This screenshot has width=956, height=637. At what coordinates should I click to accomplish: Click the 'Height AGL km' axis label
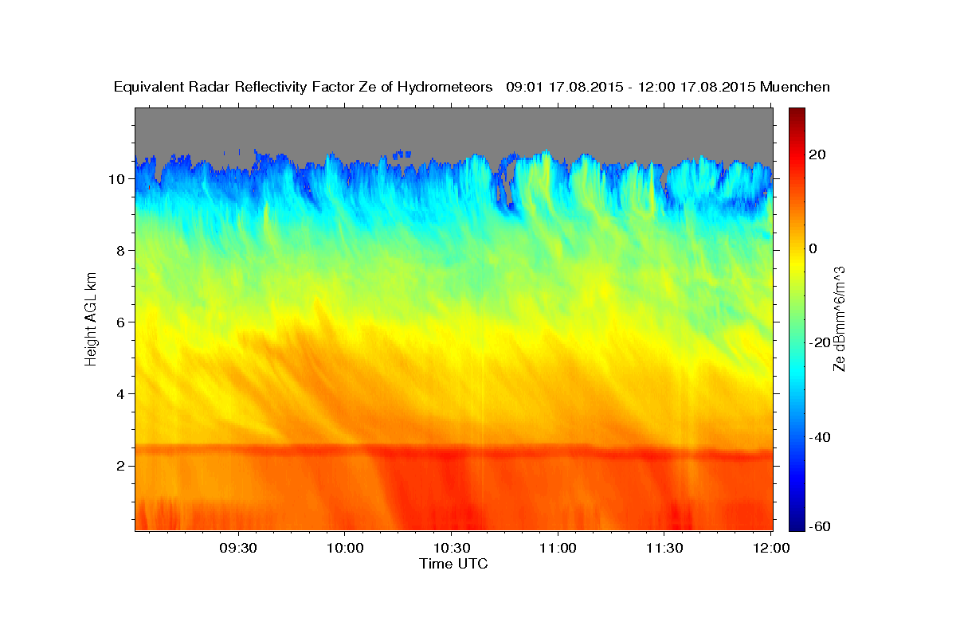click(x=91, y=318)
